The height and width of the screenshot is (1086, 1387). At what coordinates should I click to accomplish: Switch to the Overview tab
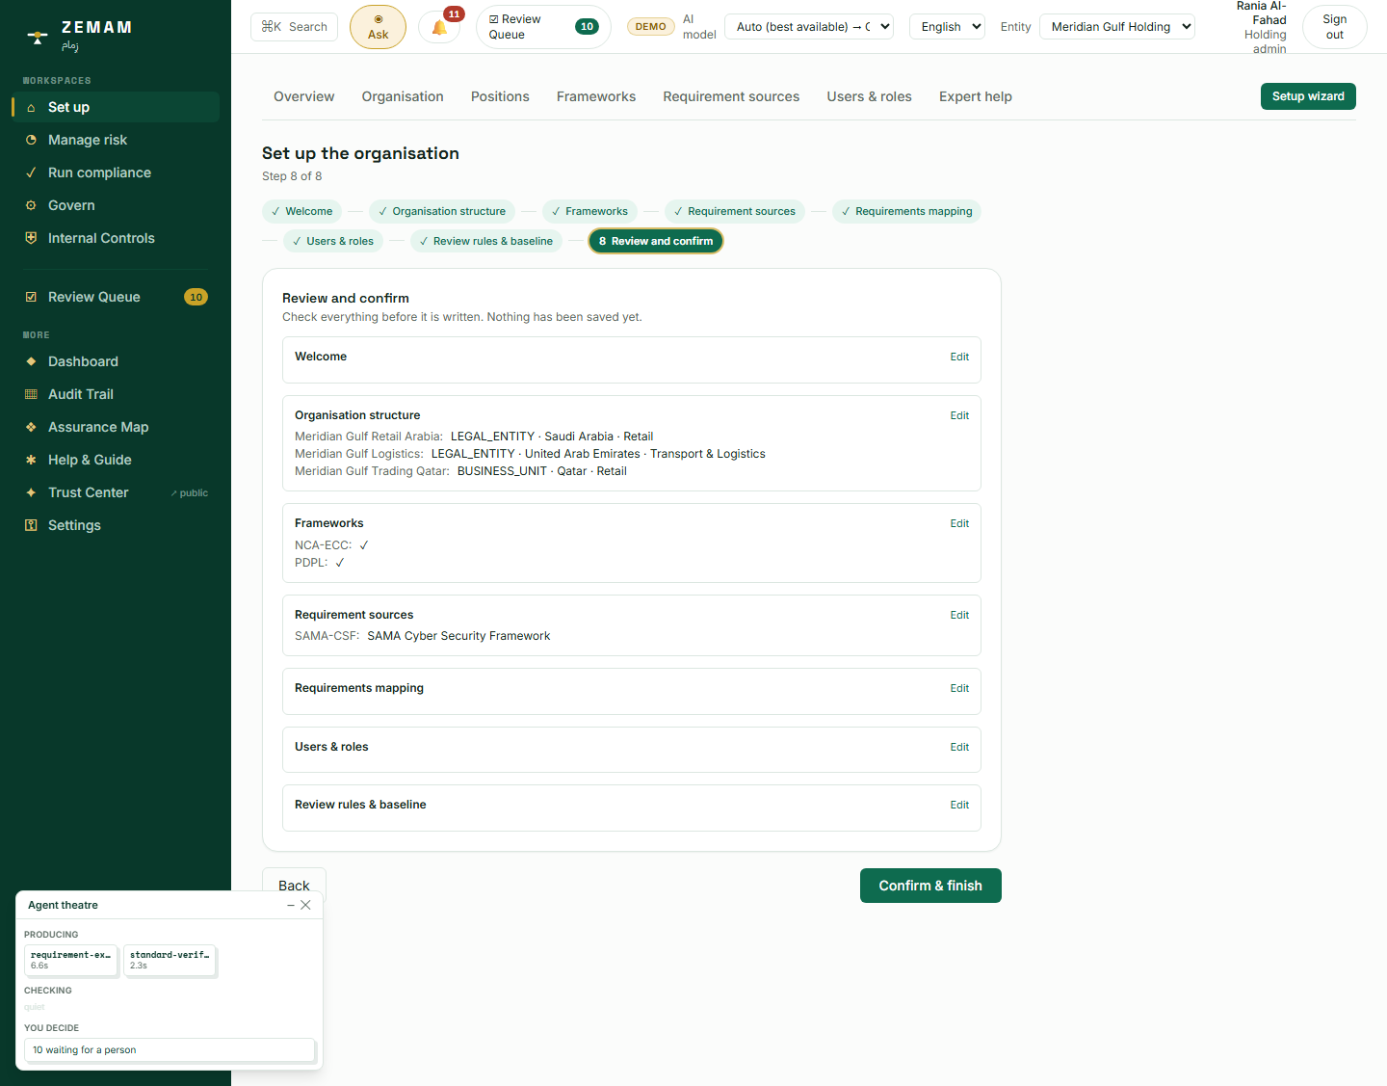pyautogui.click(x=304, y=96)
